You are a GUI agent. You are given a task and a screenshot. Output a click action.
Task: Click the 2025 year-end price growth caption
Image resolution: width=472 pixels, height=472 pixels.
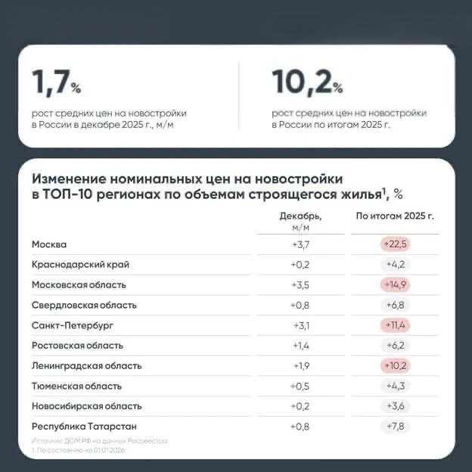click(x=349, y=118)
